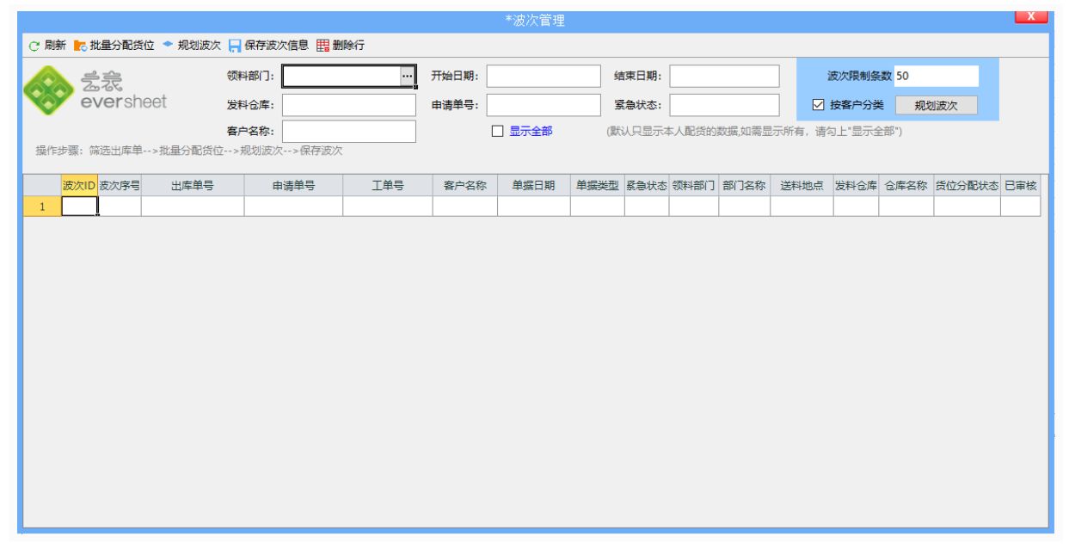Select the 波次ID column header
This screenshot has height=549, width=1075.
click(78, 185)
